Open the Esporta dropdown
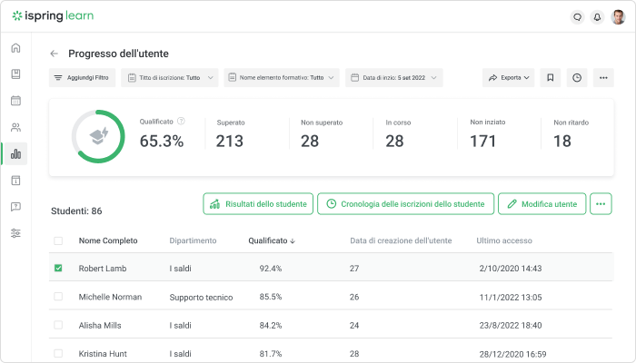The width and height of the screenshot is (636, 363). pyautogui.click(x=508, y=77)
